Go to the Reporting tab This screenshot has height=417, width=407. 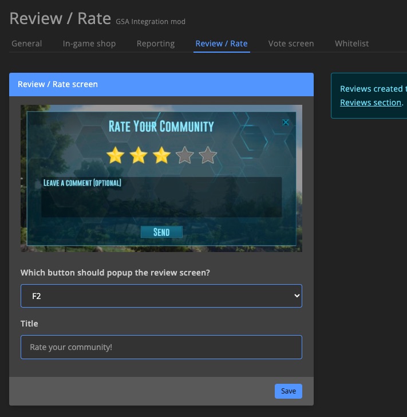(156, 44)
